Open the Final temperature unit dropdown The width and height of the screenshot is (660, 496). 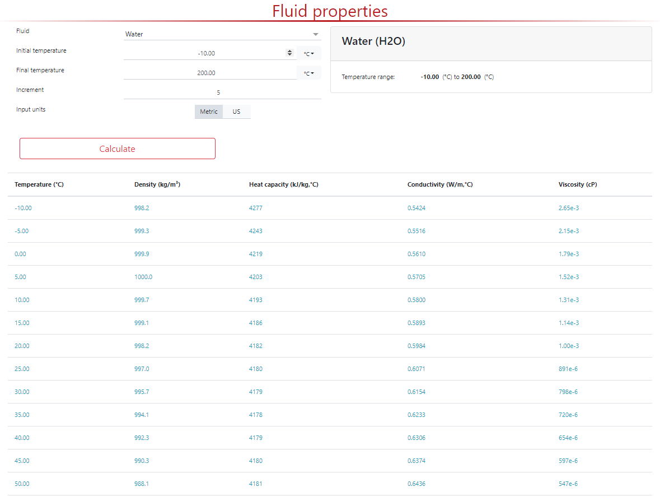pos(308,73)
